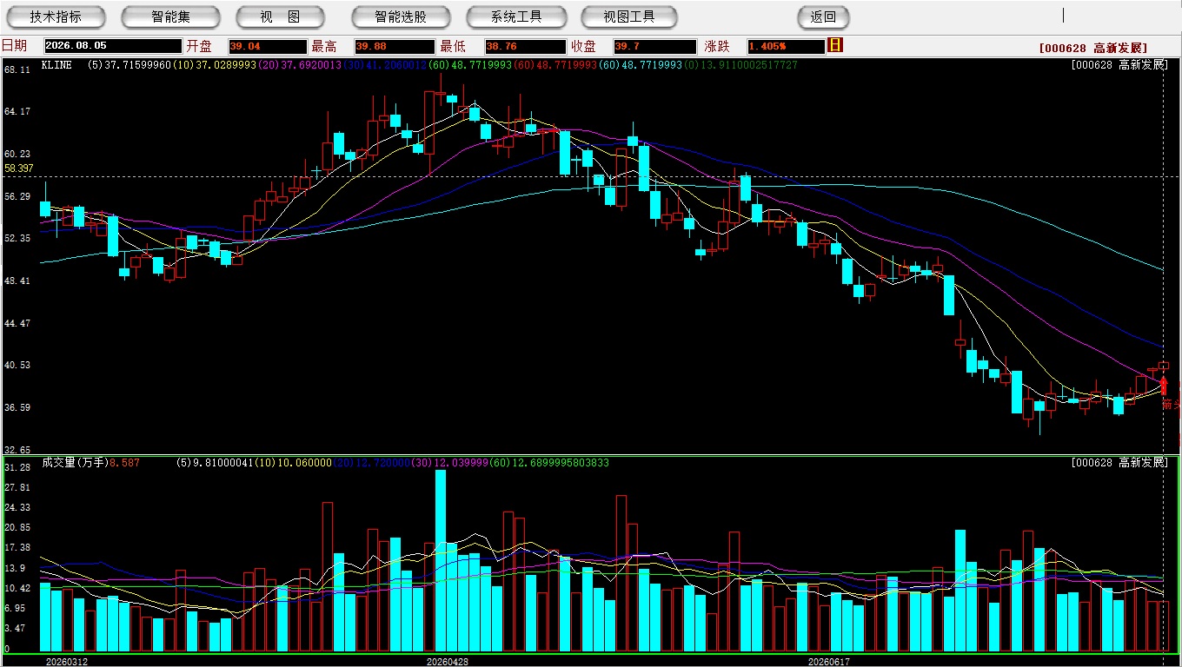Select the 最高 field showing 39.88

[x=395, y=46]
